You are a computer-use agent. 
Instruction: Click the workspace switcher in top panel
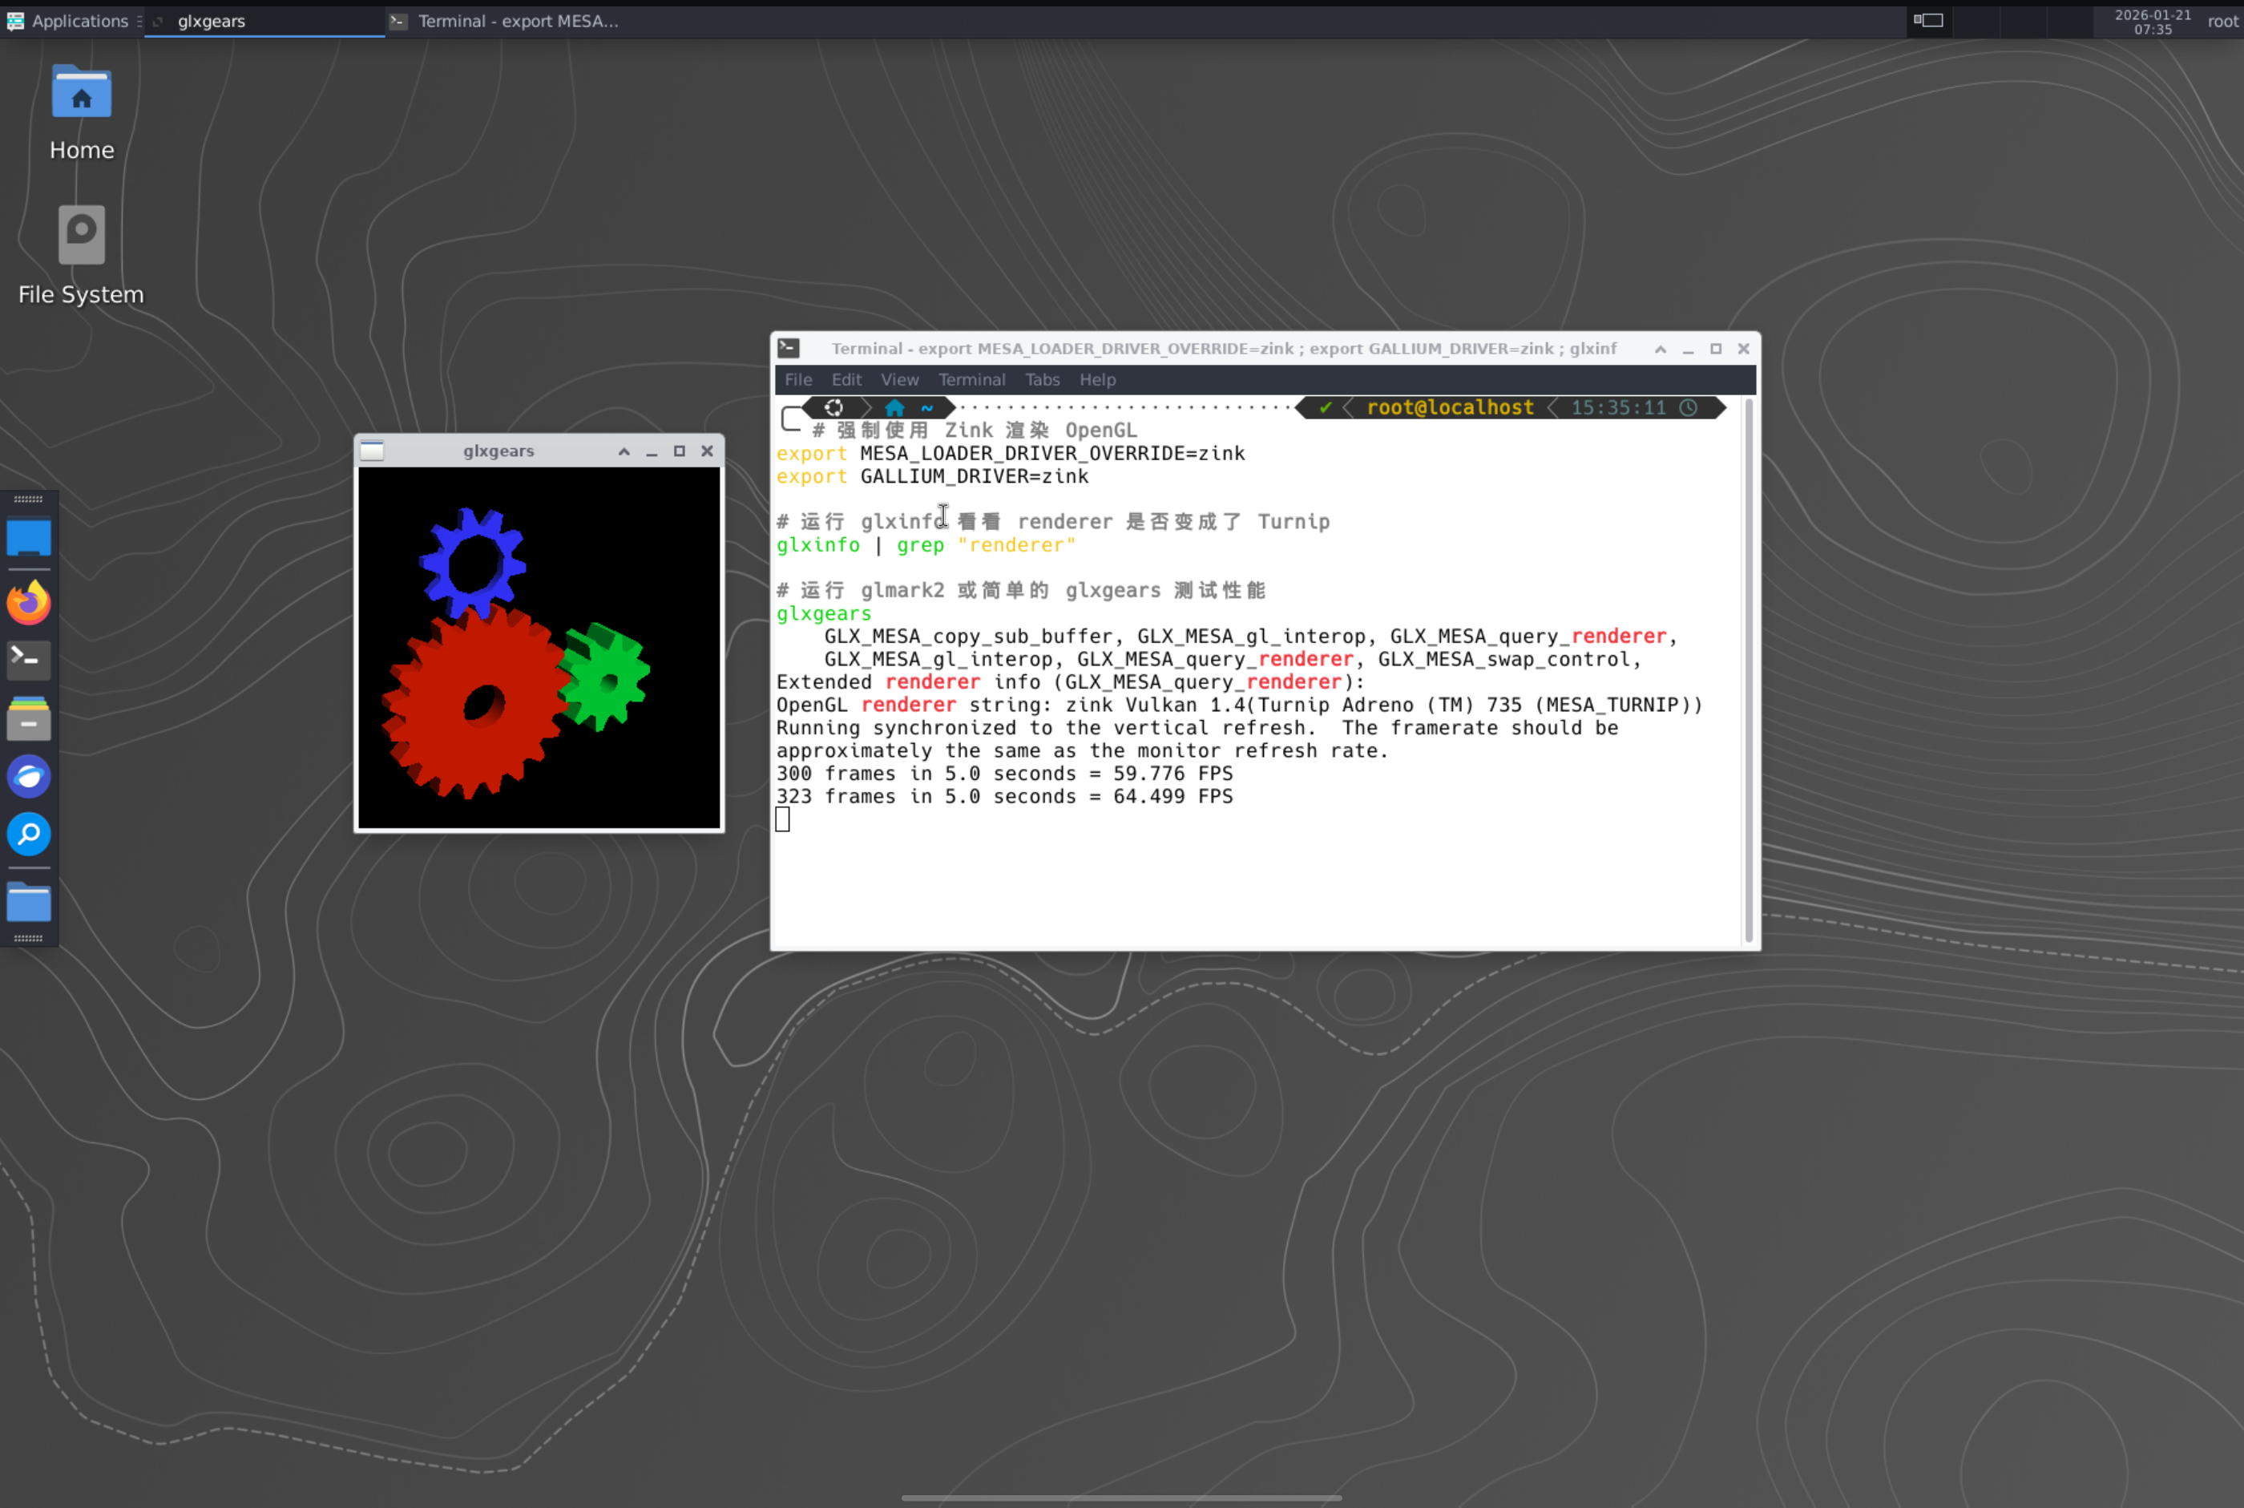1927,20
